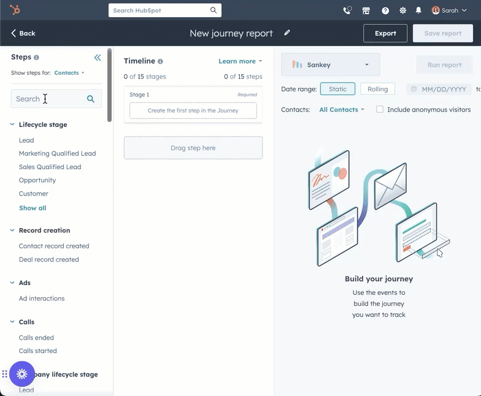Click the HubSpot sprocket logo
The width and height of the screenshot is (481, 396).
(x=15, y=10)
